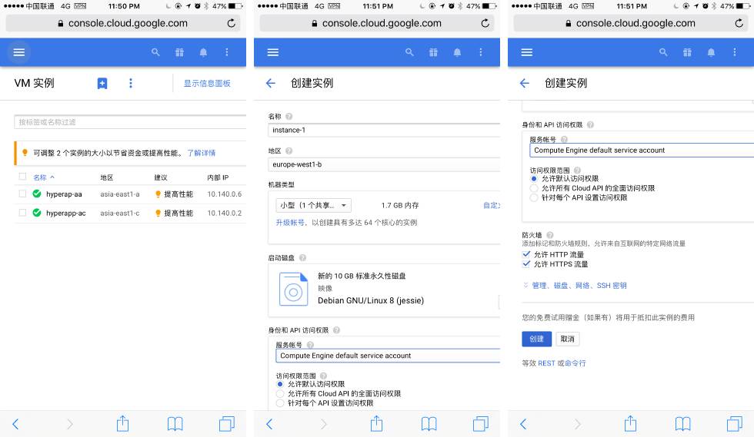754x437 pixels.
Task: Click the 升级帐号 link
Action: (x=290, y=223)
